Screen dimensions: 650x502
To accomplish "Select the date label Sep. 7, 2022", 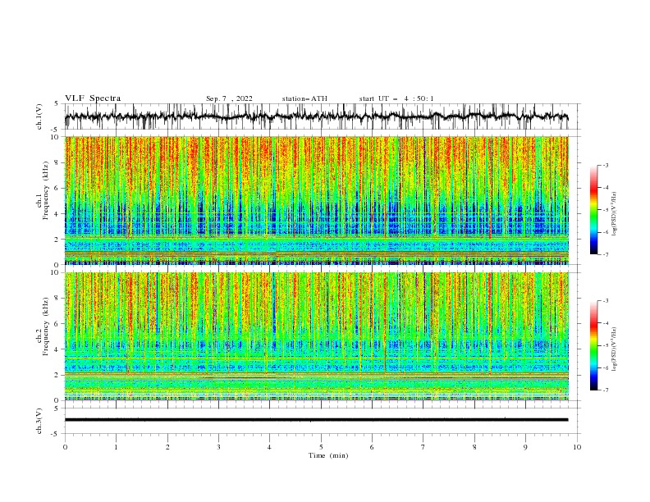I will click(229, 98).
